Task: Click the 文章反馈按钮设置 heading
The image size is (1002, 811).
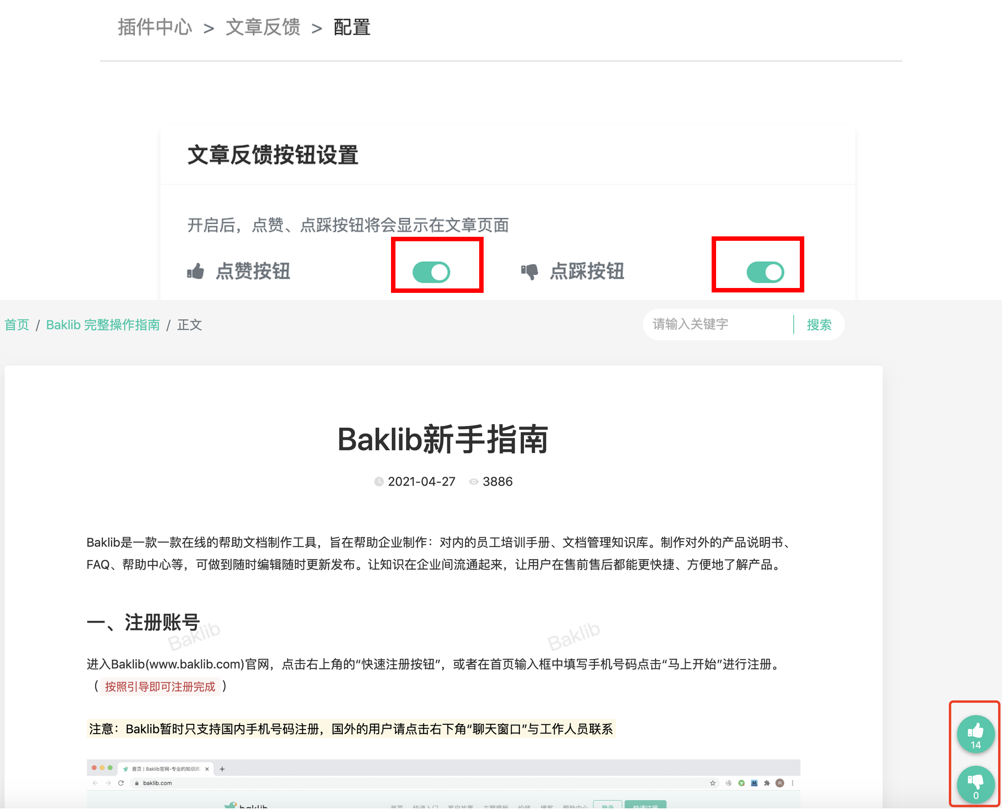Action: pyautogui.click(x=273, y=155)
